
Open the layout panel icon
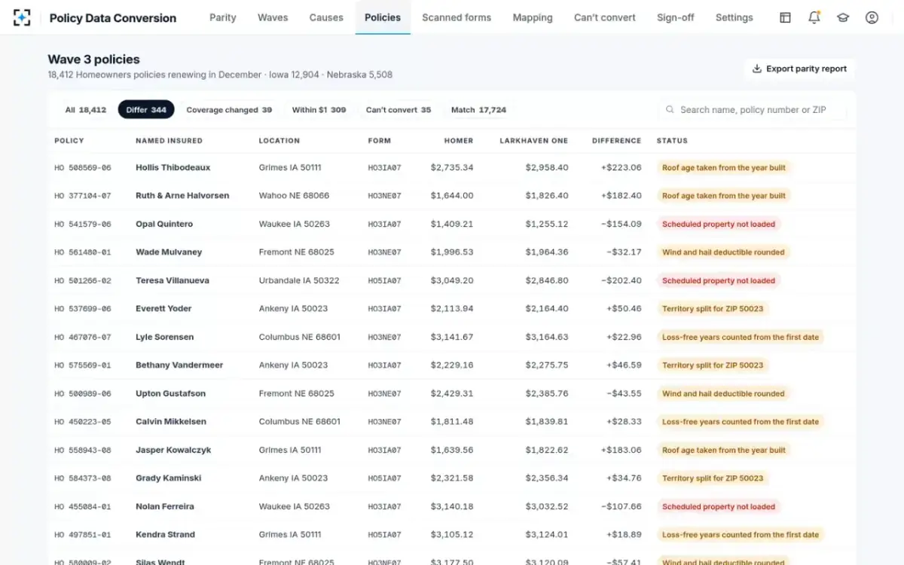785,17
